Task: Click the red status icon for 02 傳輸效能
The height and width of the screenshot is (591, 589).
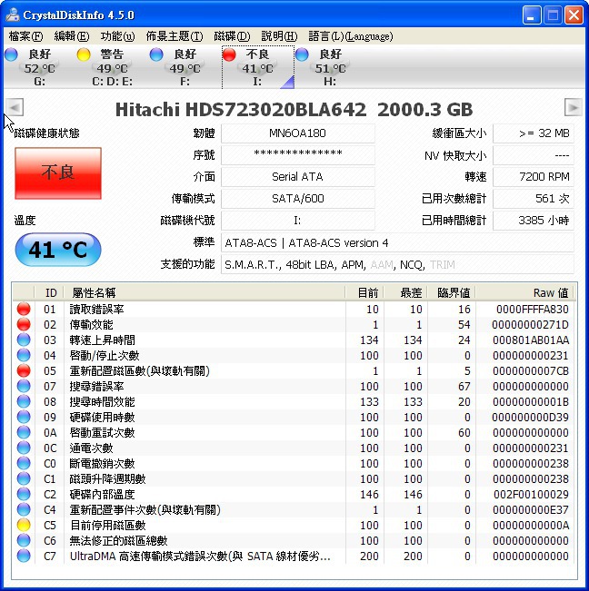Action: pyautogui.click(x=24, y=324)
